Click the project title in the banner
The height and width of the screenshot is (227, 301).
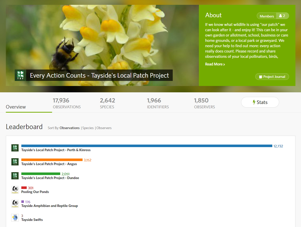(x=99, y=75)
